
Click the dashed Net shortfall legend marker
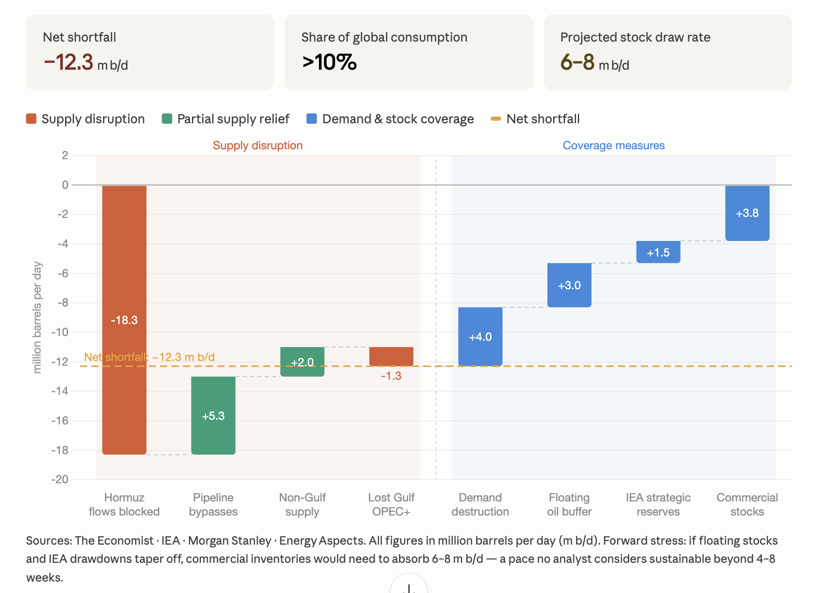[x=496, y=119]
